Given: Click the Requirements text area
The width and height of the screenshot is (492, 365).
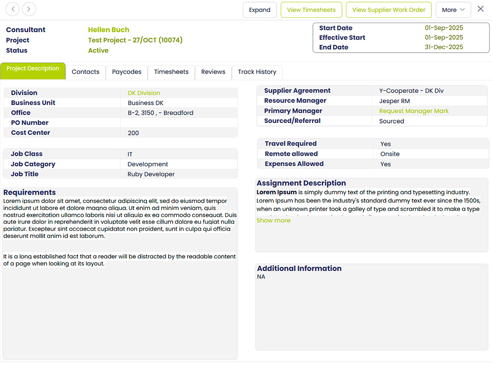Looking at the screenshot, I should (120, 305).
